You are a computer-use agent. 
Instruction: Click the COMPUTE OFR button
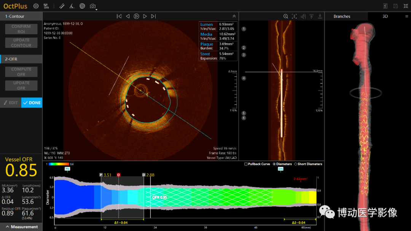(21, 72)
